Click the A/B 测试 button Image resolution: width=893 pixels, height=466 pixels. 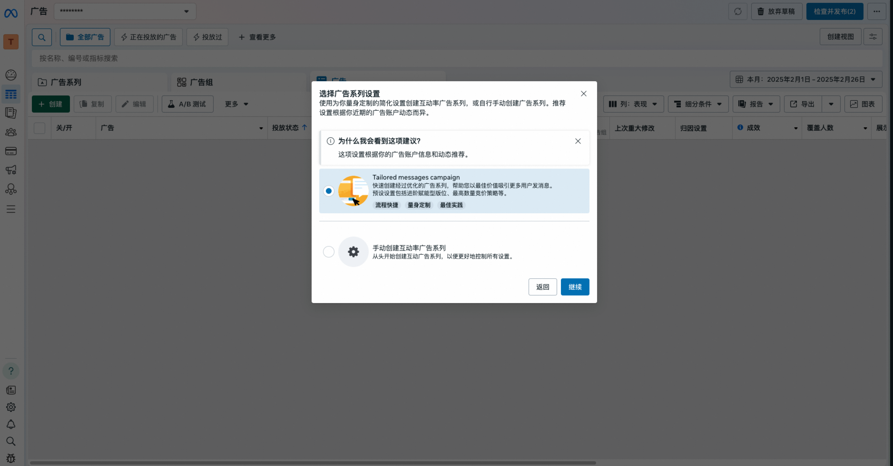pos(187,104)
